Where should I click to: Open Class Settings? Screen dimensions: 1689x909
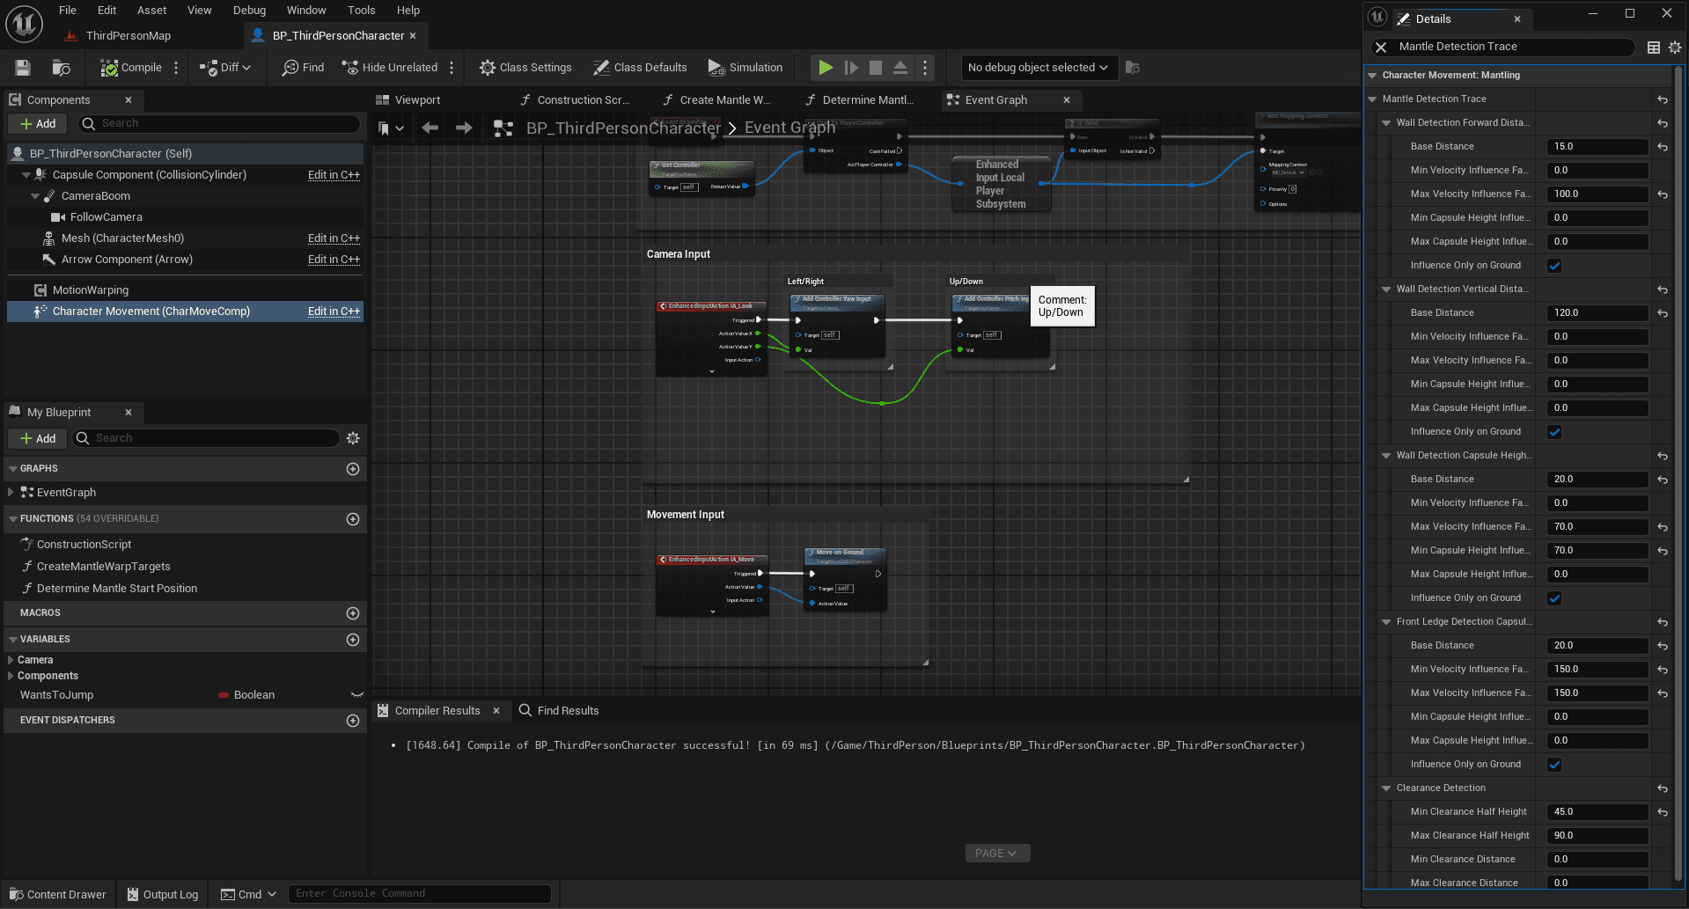(x=525, y=68)
